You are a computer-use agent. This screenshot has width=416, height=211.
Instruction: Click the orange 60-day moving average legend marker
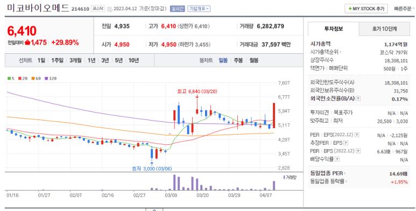coord(33,78)
